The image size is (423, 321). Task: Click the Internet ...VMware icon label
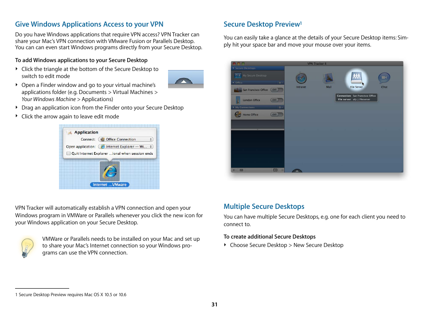(x=110, y=185)
